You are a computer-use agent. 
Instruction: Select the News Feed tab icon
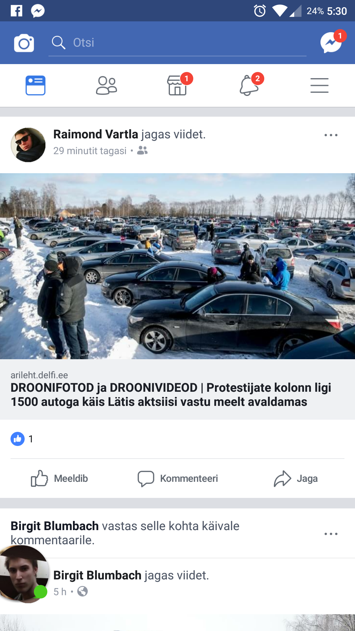pos(35,85)
